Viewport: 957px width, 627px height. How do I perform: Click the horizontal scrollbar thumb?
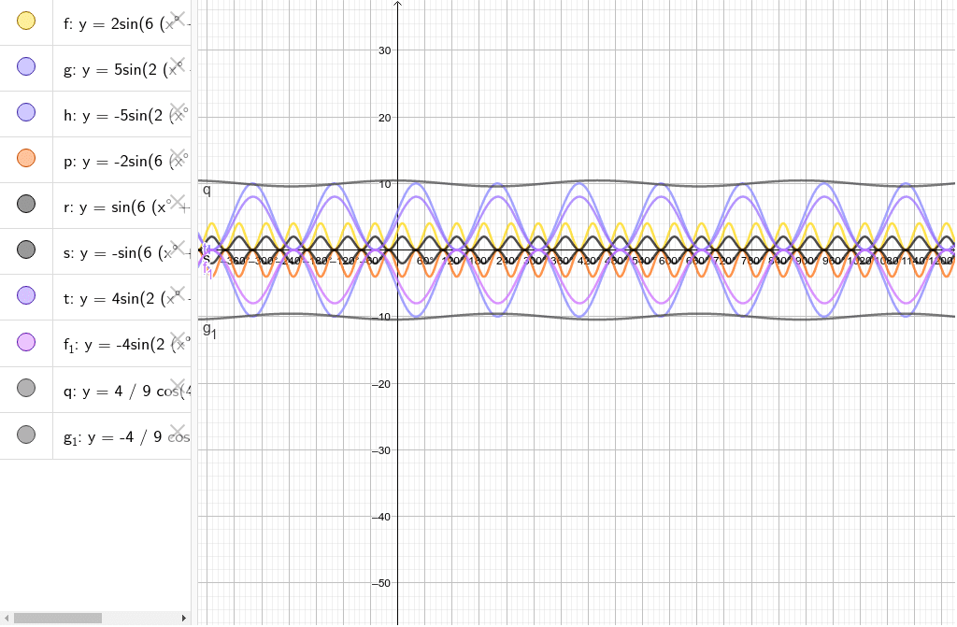pyautogui.click(x=56, y=618)
